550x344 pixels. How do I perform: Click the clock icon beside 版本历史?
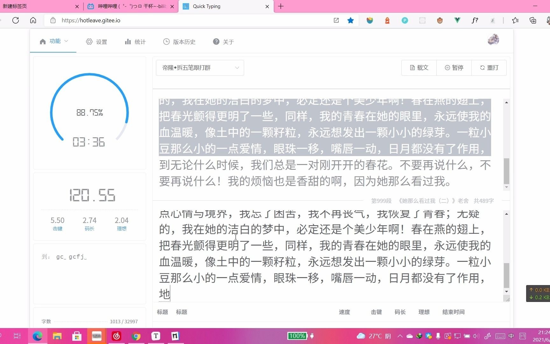point(166,42)
